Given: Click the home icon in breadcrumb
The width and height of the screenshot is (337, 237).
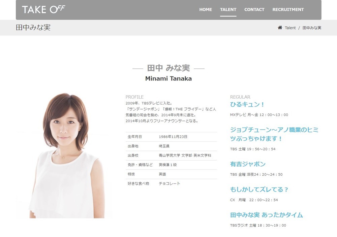Looking at the screenshot, I should point(280,28).
